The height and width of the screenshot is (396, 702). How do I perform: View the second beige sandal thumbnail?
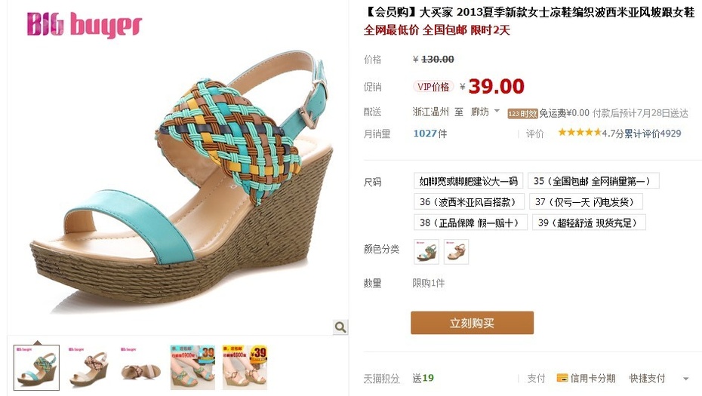coord(88,367)
